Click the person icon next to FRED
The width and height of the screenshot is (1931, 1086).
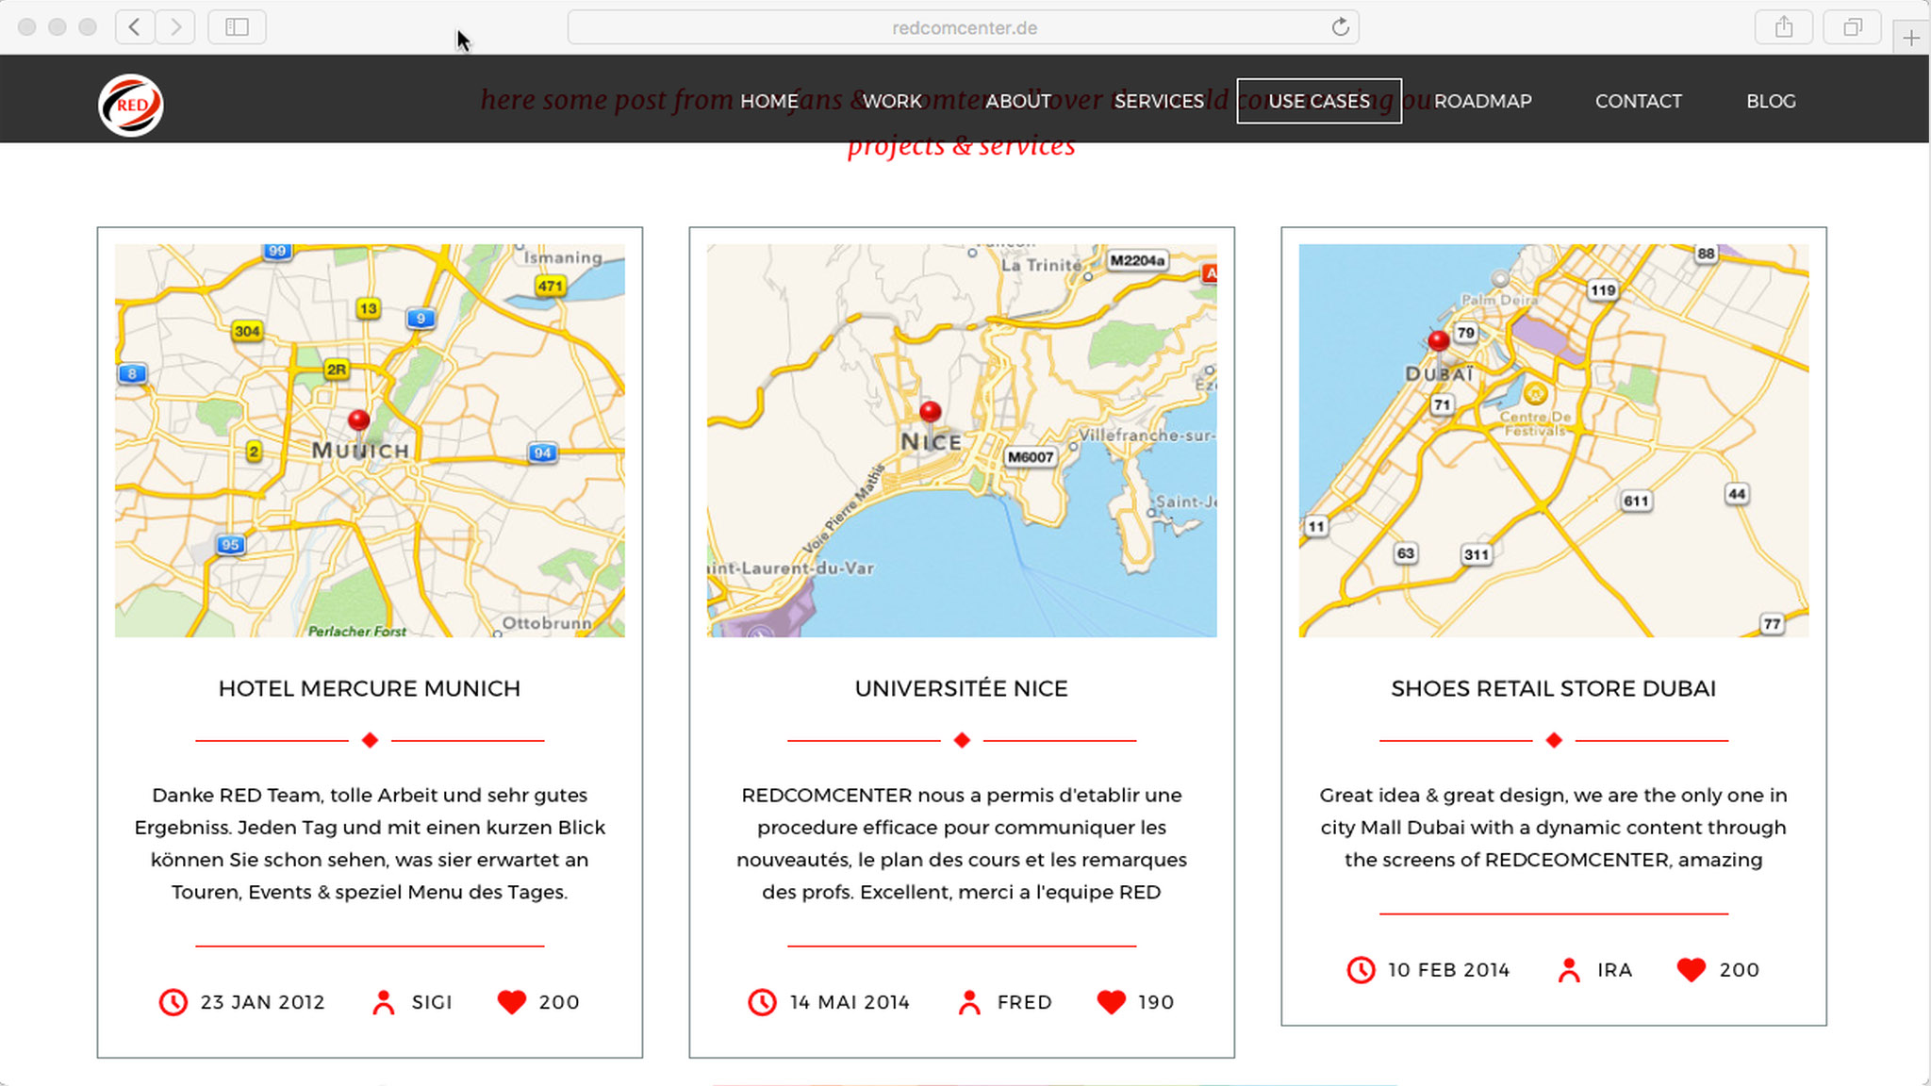(969, 1002)
